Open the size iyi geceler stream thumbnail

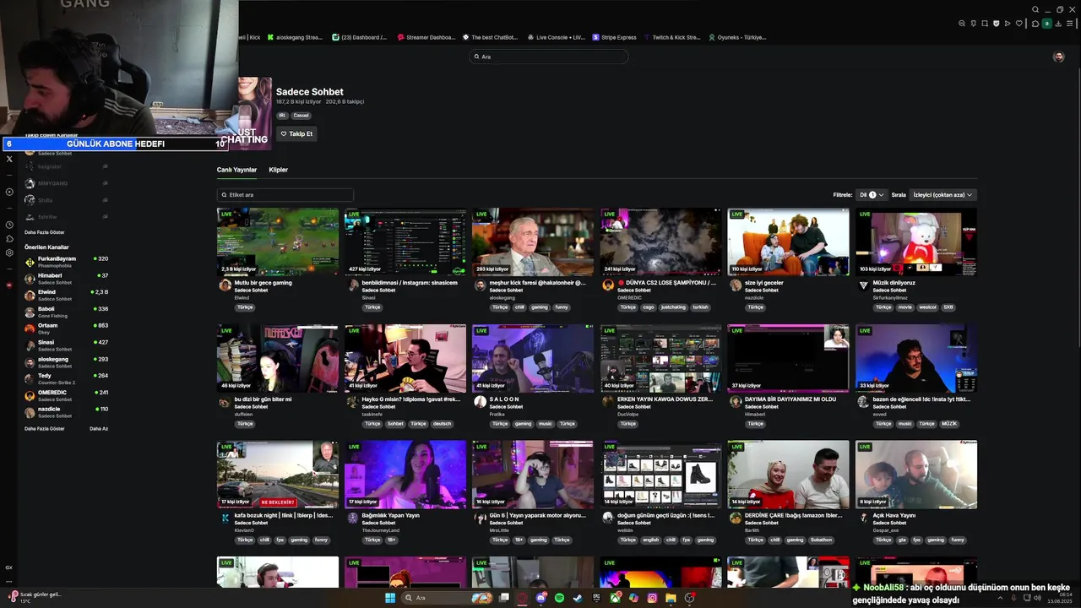[x=788, y=242]
